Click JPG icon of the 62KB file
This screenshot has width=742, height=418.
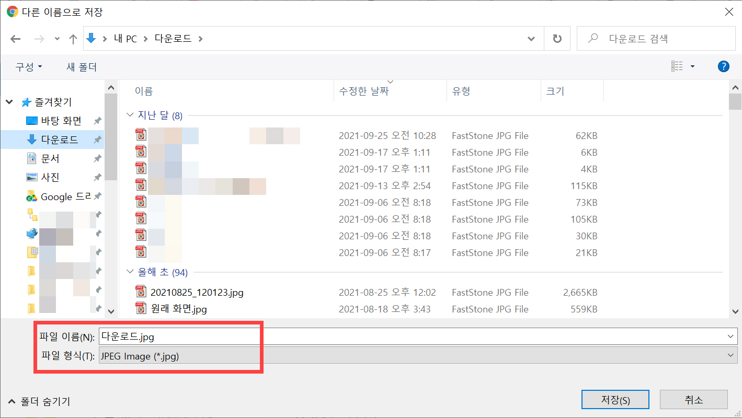point(141,135)
